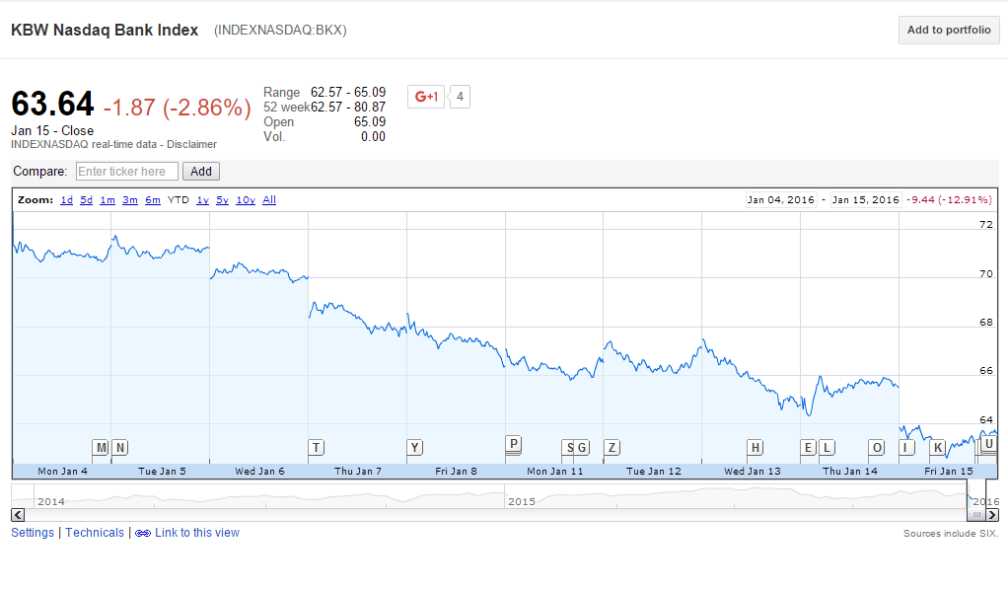Click the chain-link icon beside Link to this view
This screenshot has width=1008, height=590.
click(143, 534)
